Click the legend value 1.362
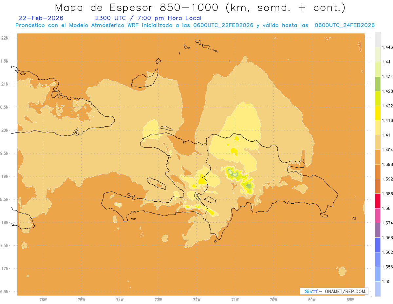Image resolution: width=393 pixels, height=304 pixels. [387, 252]
